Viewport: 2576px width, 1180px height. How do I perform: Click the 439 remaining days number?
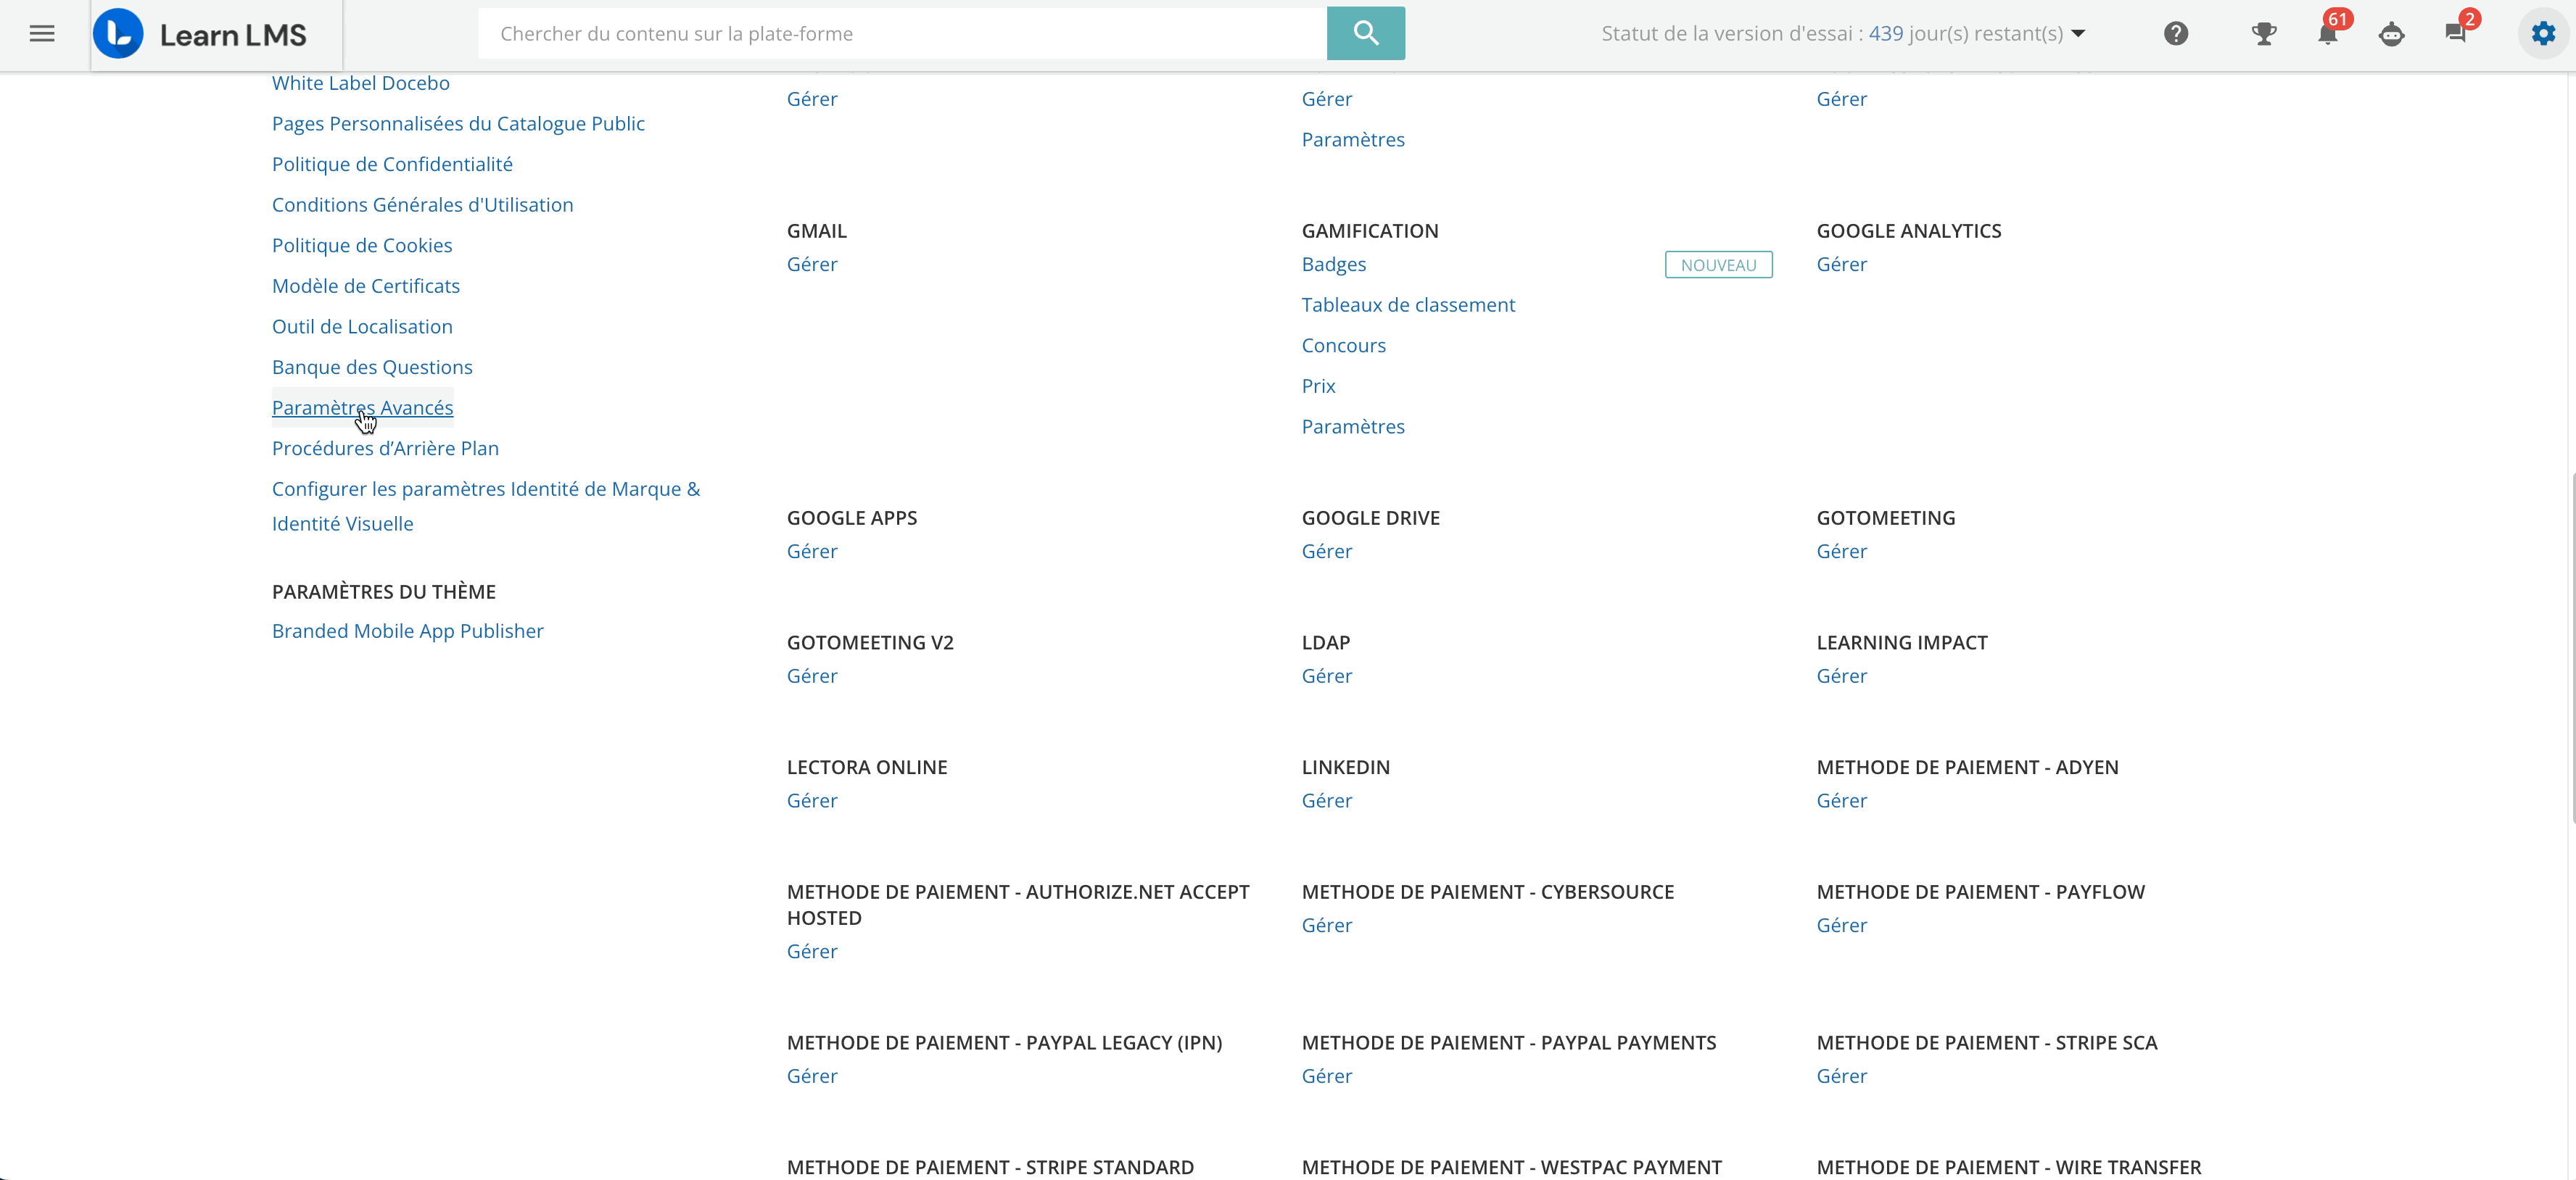(1886, 34)
